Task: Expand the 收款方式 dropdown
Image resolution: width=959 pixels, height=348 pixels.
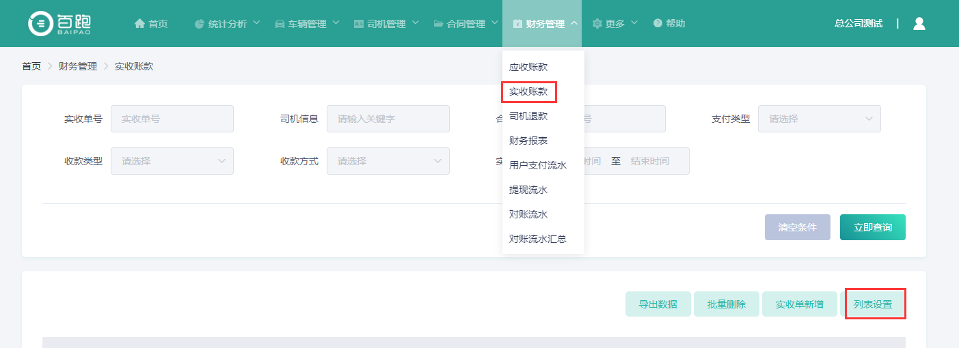Action: (x=388, y=161)
